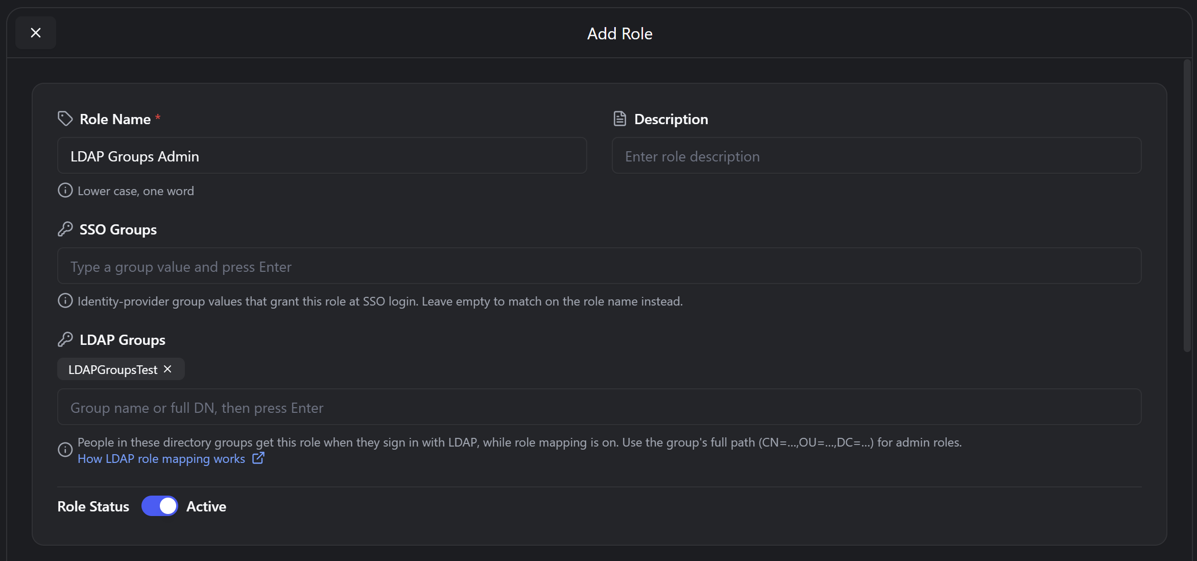Close the Add Role dialog
Viewport: 1197px width, 561px height.
pyautogui.click(x=36, y=33)
